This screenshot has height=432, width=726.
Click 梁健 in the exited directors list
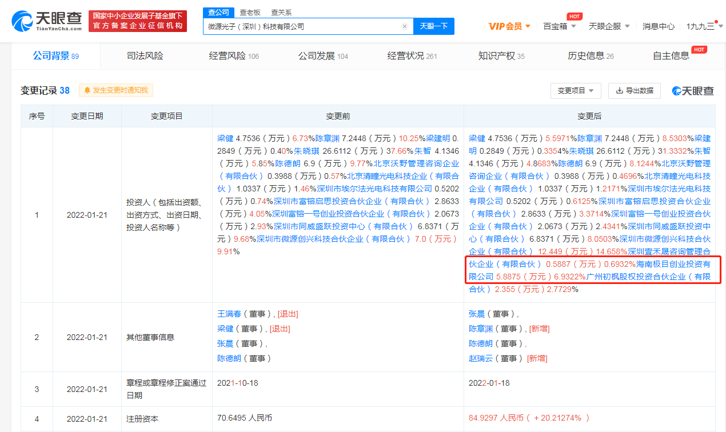224,329
